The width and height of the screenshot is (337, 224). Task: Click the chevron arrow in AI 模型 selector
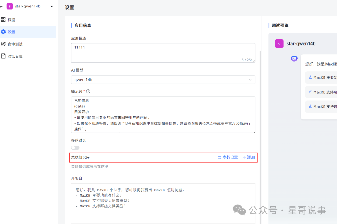pos(250,80)
